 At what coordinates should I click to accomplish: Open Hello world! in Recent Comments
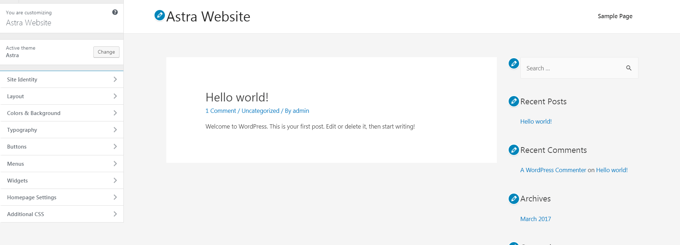tap(612, 170)
